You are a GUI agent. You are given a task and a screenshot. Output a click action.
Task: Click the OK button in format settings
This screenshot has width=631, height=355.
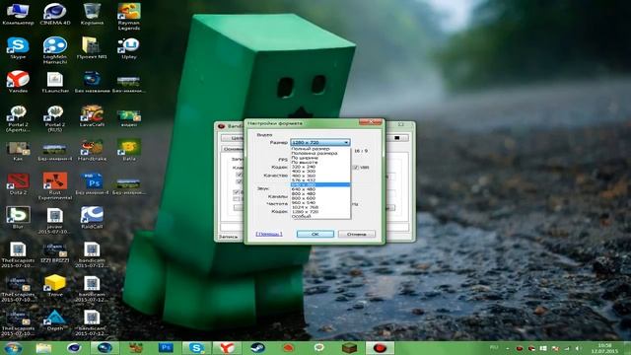pos(315,234)
